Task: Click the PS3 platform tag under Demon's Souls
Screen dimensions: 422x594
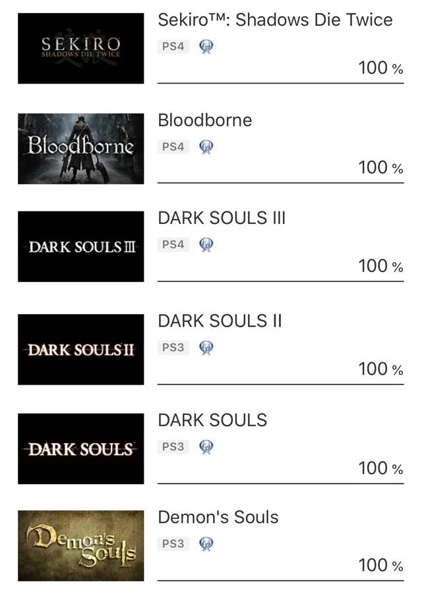Action: 173,544
